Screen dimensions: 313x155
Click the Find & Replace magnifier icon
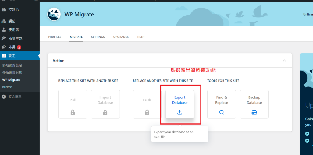click(222, 112)
